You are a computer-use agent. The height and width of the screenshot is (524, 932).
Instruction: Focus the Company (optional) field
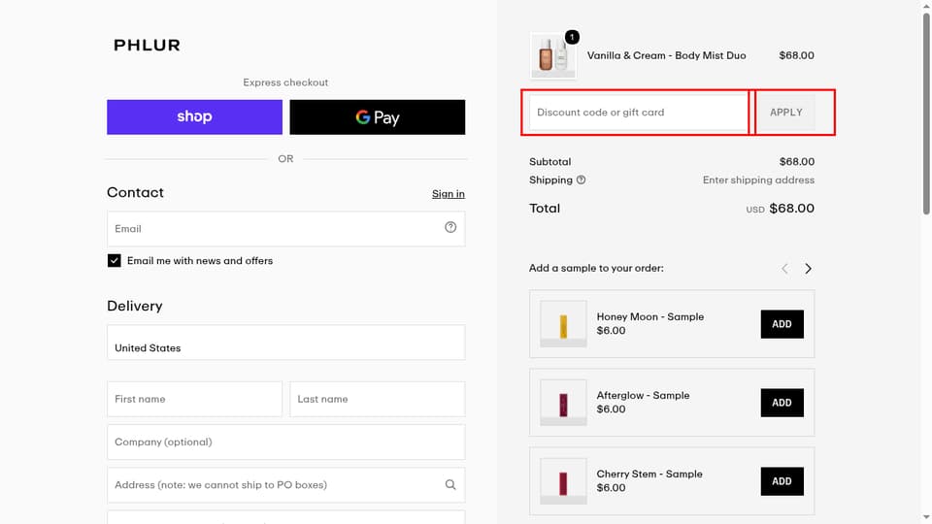click(285, 442)
